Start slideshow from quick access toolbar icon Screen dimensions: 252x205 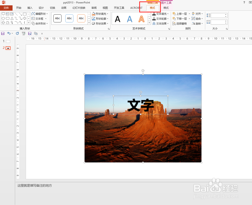click(x=24, y=34)
